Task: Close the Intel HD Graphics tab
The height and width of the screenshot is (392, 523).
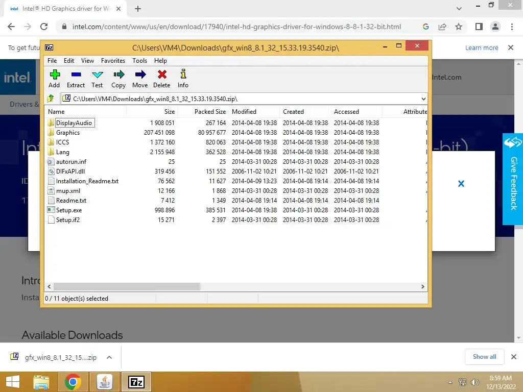Action: tap(118, 9)
